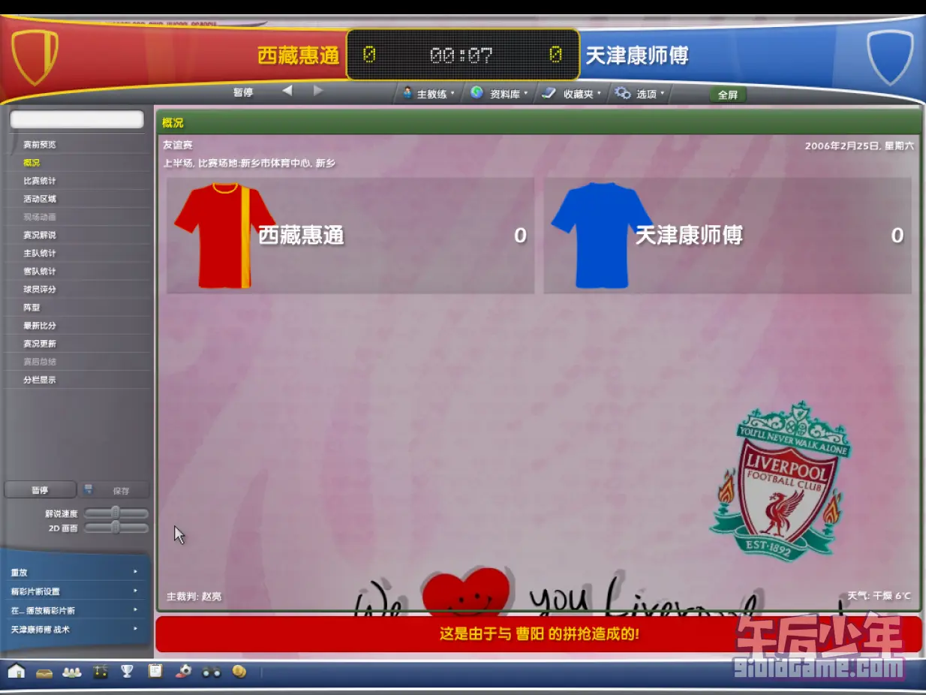Click the 暂停 button in left panel
This screenshot has width=926, height=695.
point(41,490)
